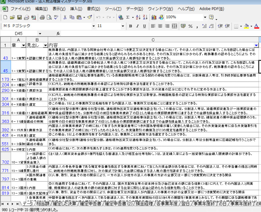This screenshot has width=261, height=212.
Task: Run the Spelling check icon
Action: 56,17
